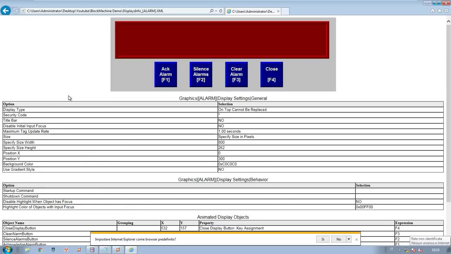Click the Refresh page icon
This screenshot has height=254, width=451.
point(221,11)
